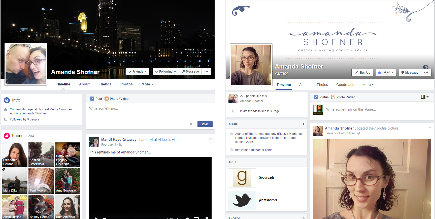Open Stephanie Gordon's friend thumbnail

[15, 154]
